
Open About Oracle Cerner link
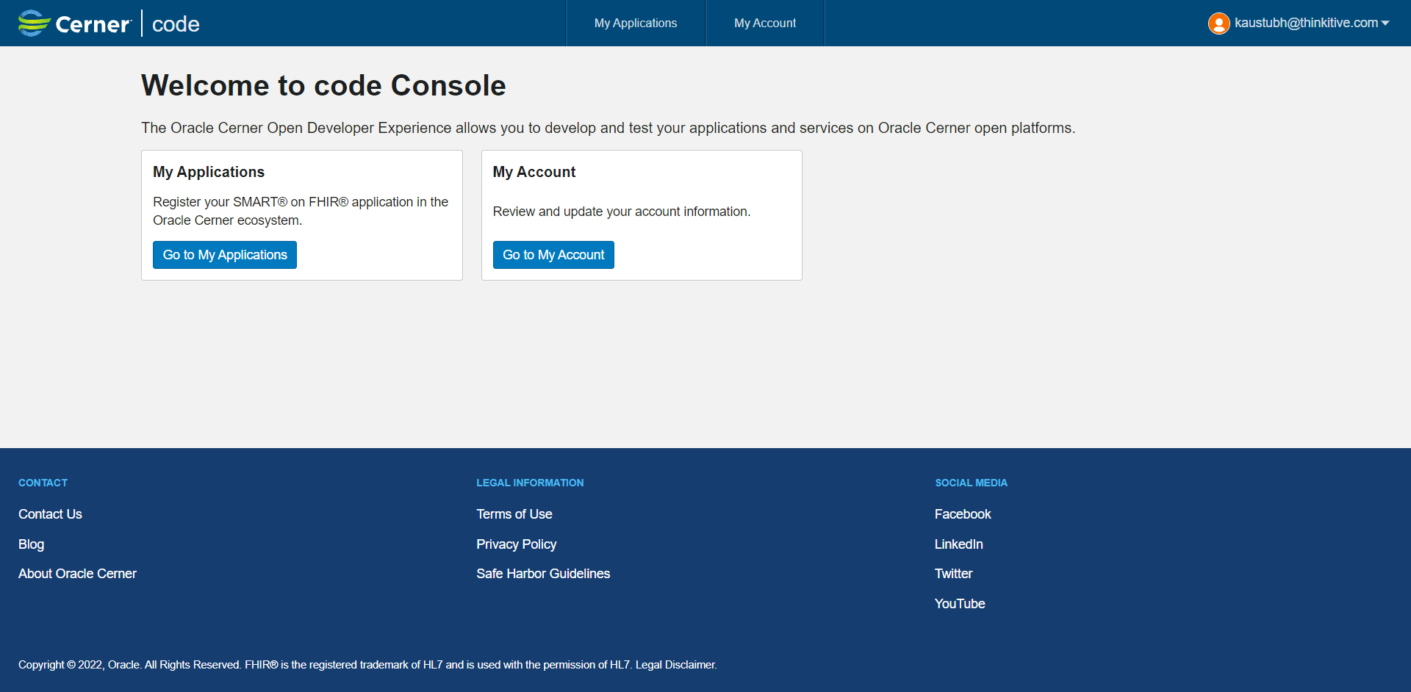tap(77, 574)
